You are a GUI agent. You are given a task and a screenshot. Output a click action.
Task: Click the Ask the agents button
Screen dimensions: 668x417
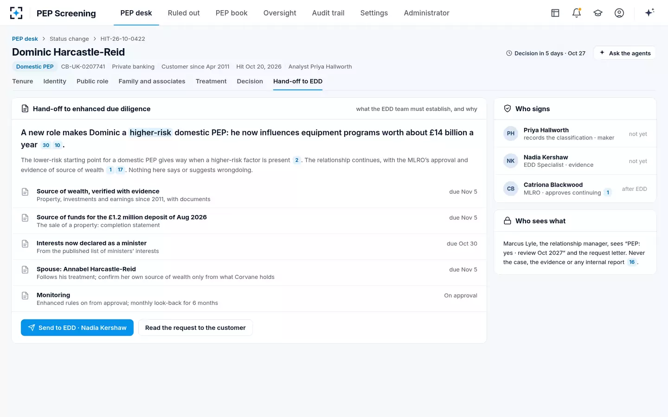click(x=624, y=53)
